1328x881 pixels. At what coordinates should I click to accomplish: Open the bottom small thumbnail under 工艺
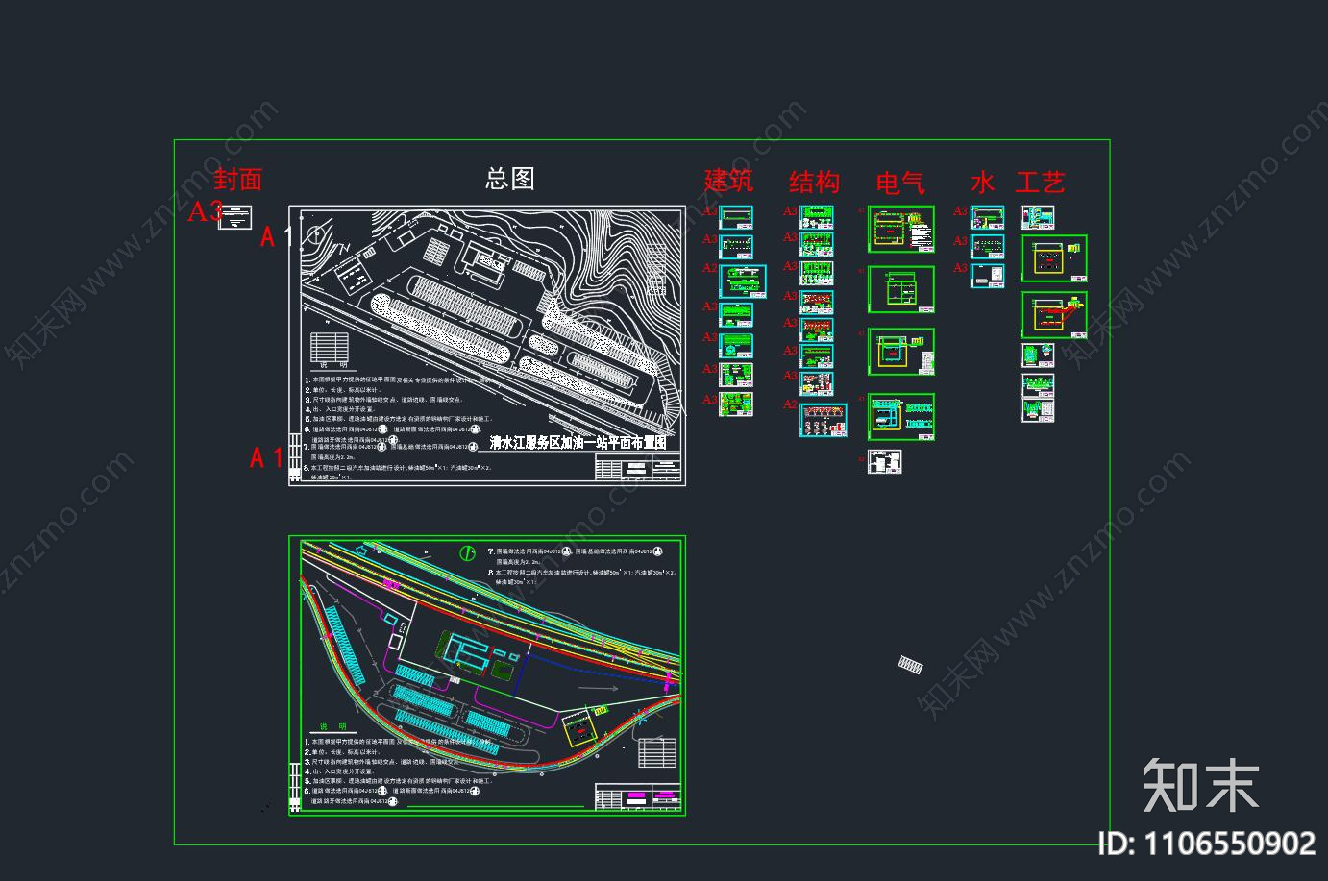(1038, 411)
